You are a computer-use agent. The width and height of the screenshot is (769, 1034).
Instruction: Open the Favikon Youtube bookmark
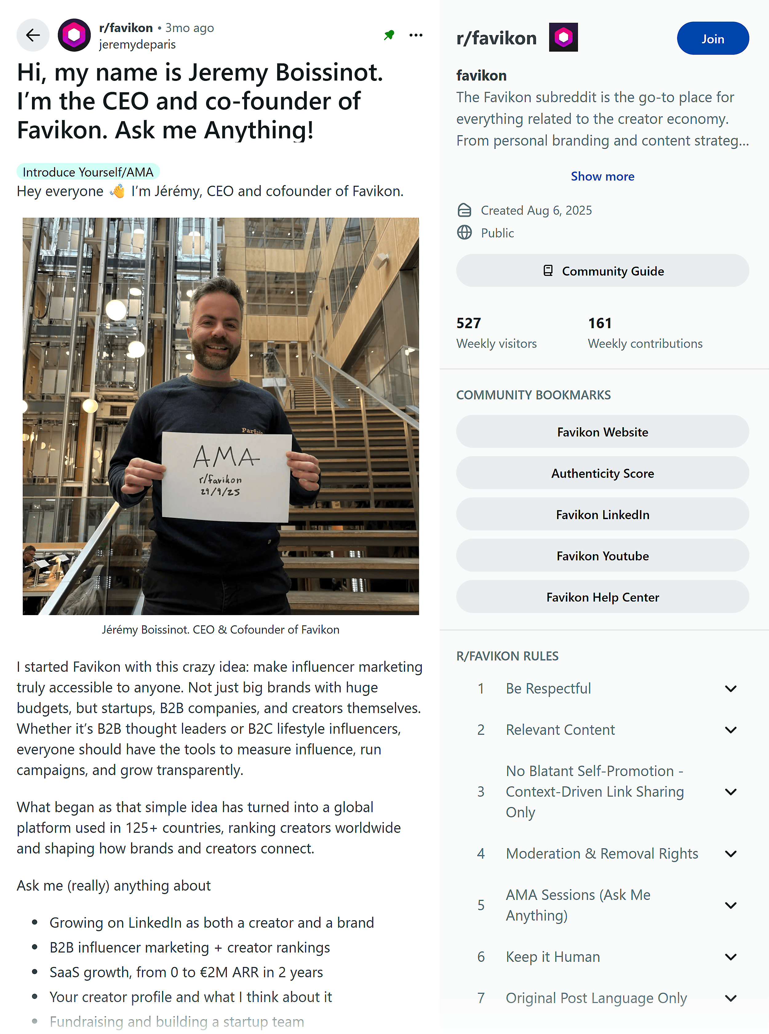point(602,556)
